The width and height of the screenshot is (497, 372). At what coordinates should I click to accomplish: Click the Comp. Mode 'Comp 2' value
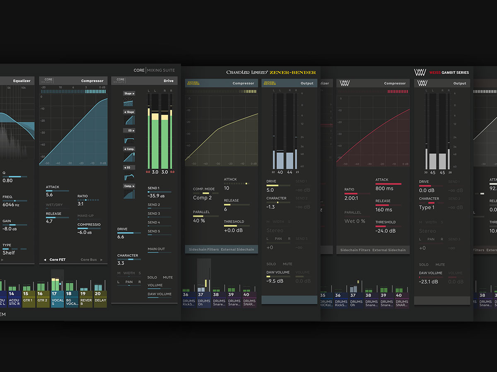202,198
